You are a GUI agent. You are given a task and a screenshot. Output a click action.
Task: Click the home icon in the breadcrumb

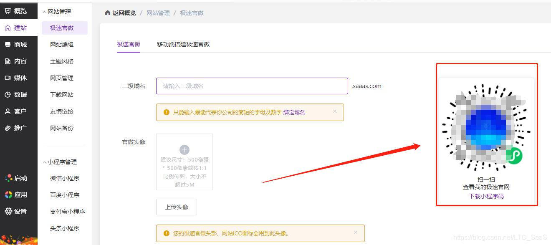[108, 13]
